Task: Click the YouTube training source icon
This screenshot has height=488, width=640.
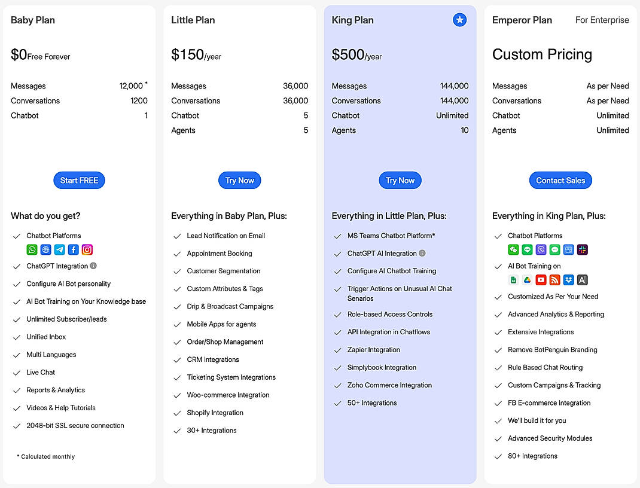Action: (541, 280)
